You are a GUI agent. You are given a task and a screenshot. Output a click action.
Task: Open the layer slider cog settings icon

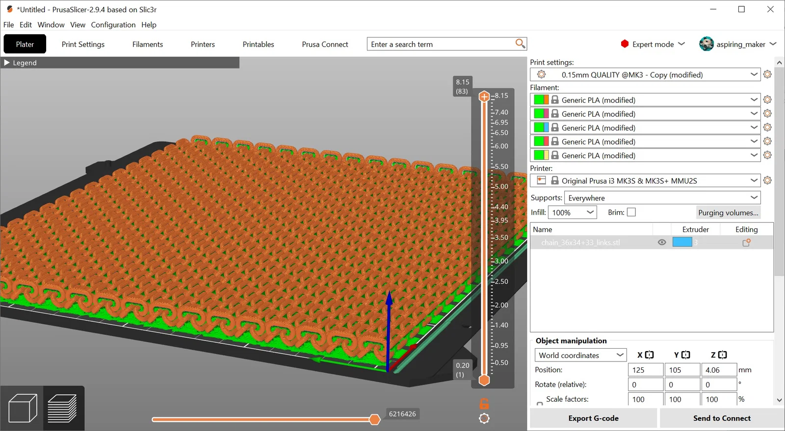[x=484, y=418]
